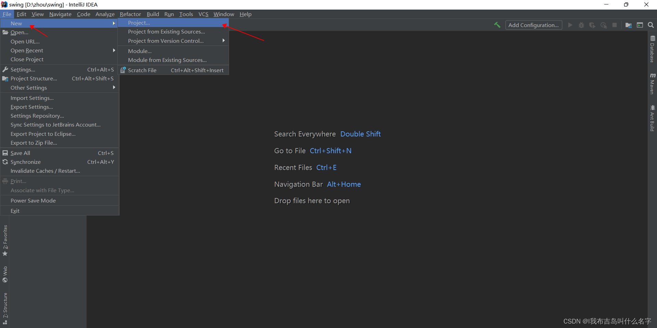Open the Ant Build tool window
657x328 pixels.
(653, 118)
